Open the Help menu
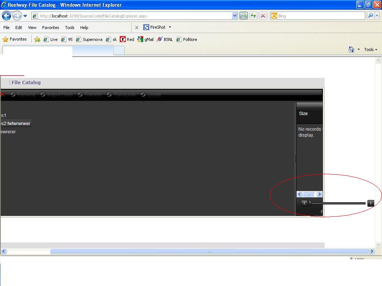The height and width of the screenshot is (286, 382). [x=84, y=28]
